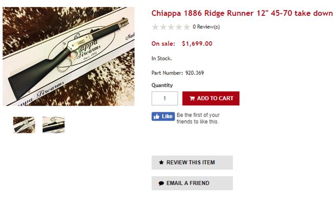334x203 pixels.
Task: Click the fourth rating star
Action: coord(179,27)
